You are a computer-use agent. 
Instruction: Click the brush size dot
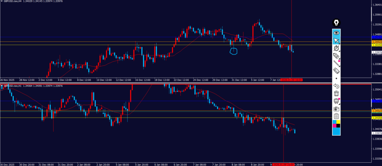[x=336, y=79]
